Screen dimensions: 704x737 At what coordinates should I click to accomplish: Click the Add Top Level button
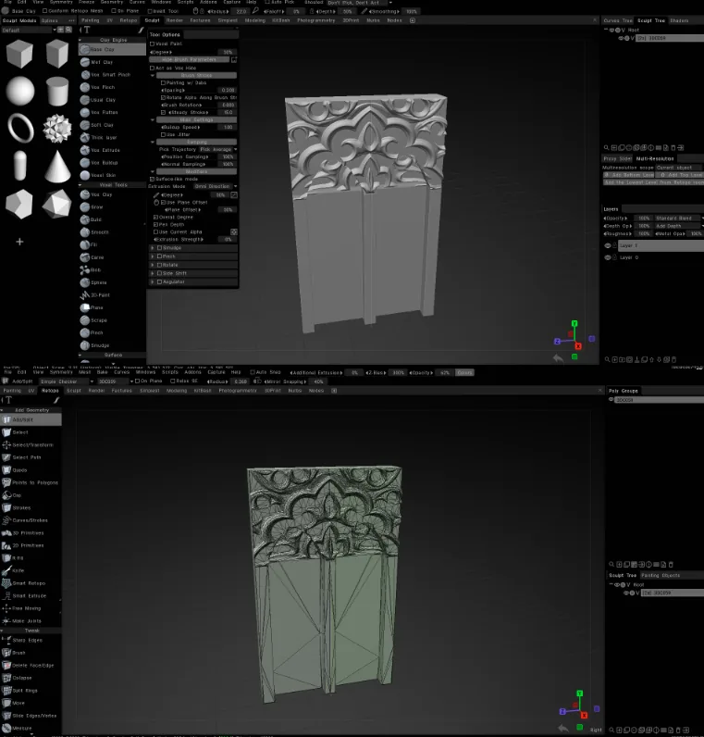(x=678, y=175)
